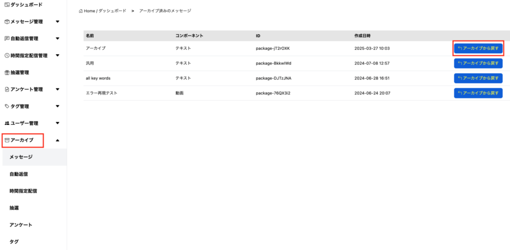Open the アンケート archive submenu item

click(x=21, y=225)
